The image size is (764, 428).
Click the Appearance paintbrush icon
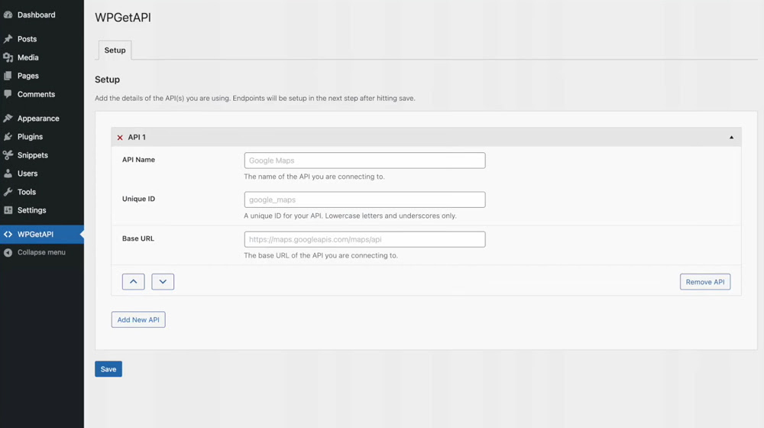[x=8, y=118]
